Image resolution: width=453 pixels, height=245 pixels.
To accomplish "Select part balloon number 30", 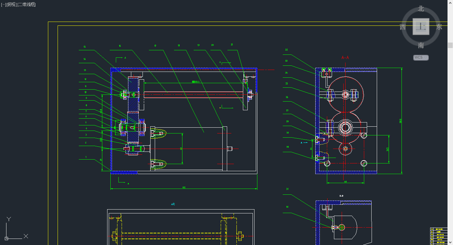I will tap(287, 147).
